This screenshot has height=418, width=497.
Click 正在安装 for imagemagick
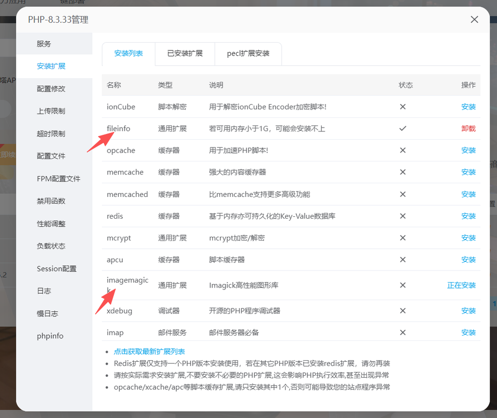tap(462, 286)
